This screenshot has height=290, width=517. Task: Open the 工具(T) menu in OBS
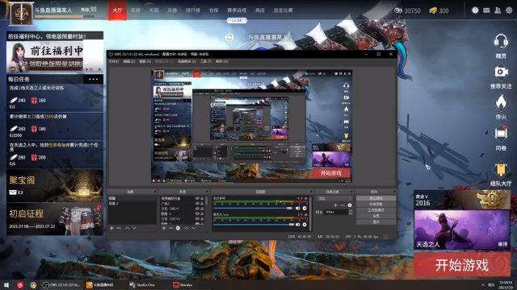click(206, 61)
